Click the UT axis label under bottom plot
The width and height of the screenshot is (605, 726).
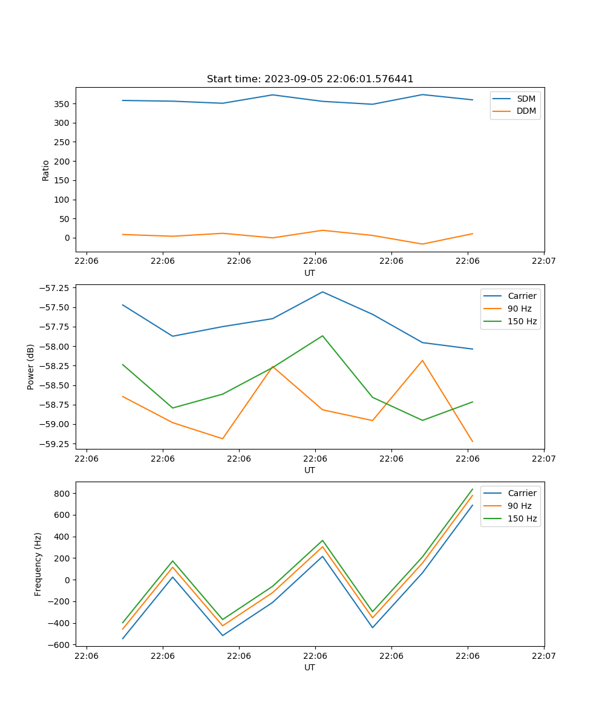(x=310, y=667)
